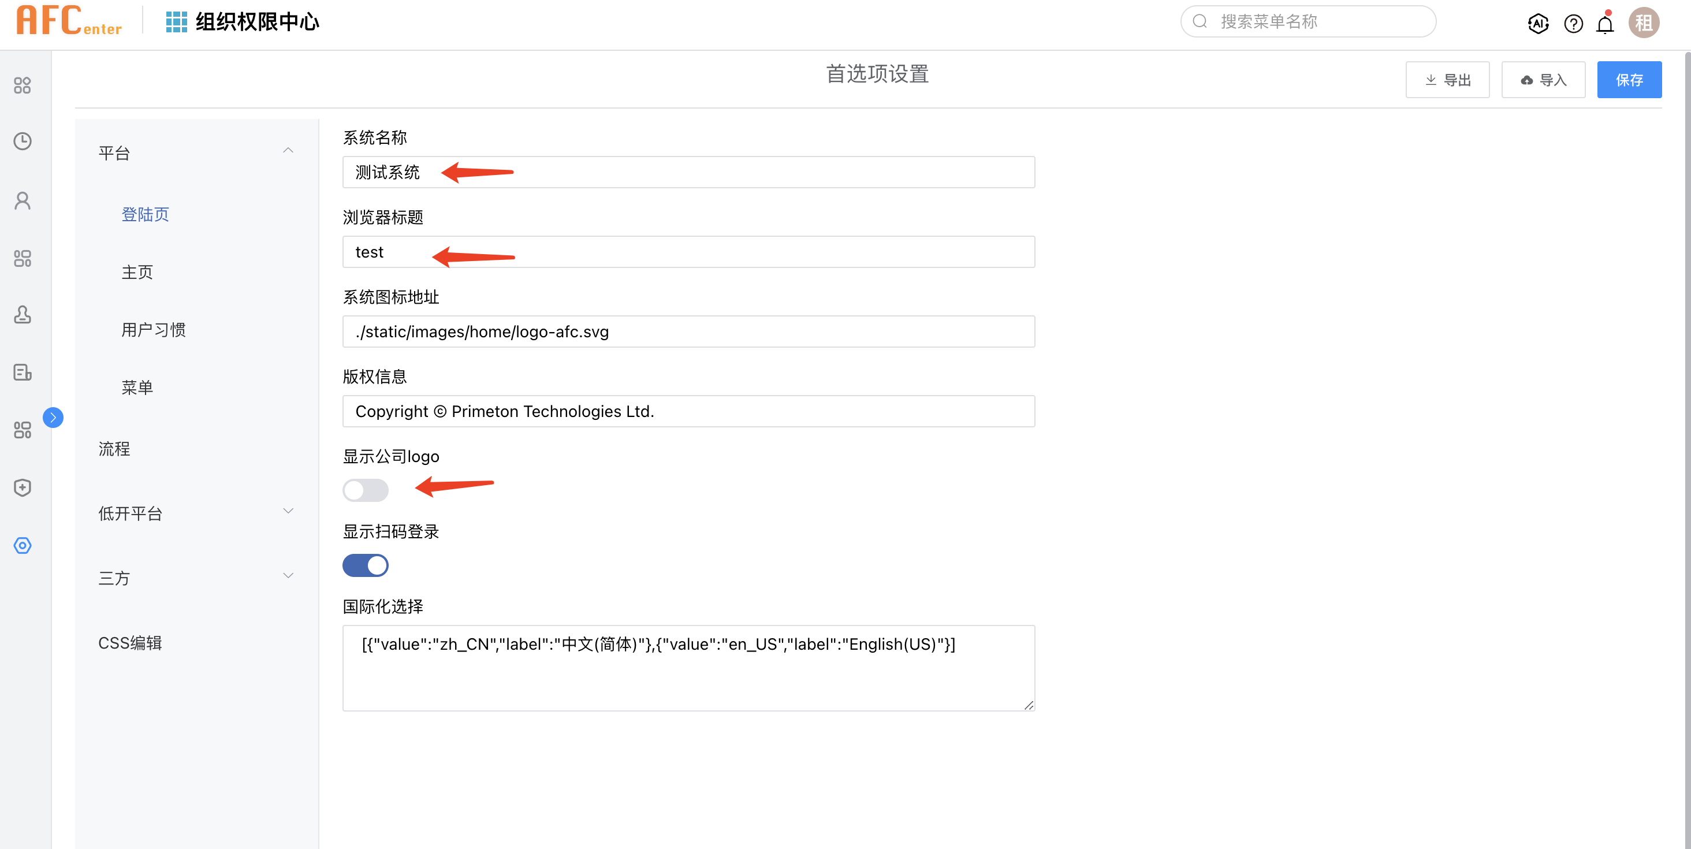Expand sidebar with blue arrow button
This screenshot has width=1691, height=849.
53,417
